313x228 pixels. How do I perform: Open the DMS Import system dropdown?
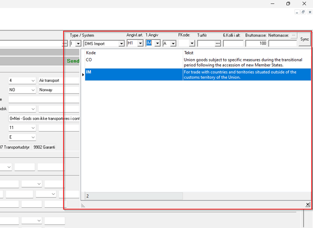coord(121,44)
